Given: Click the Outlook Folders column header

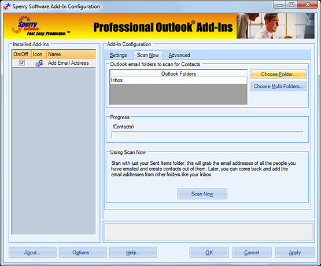Looking at the screenshot, I should (x=178, y=73).
